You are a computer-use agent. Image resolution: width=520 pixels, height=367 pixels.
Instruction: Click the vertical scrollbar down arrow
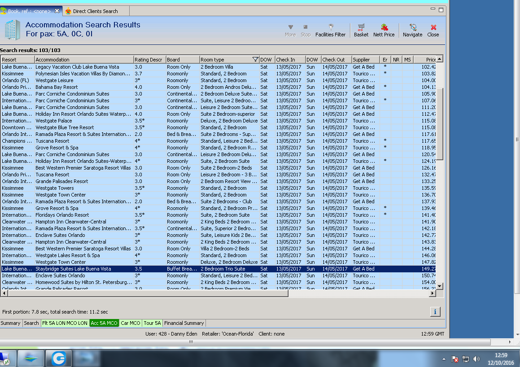[440, 286]
